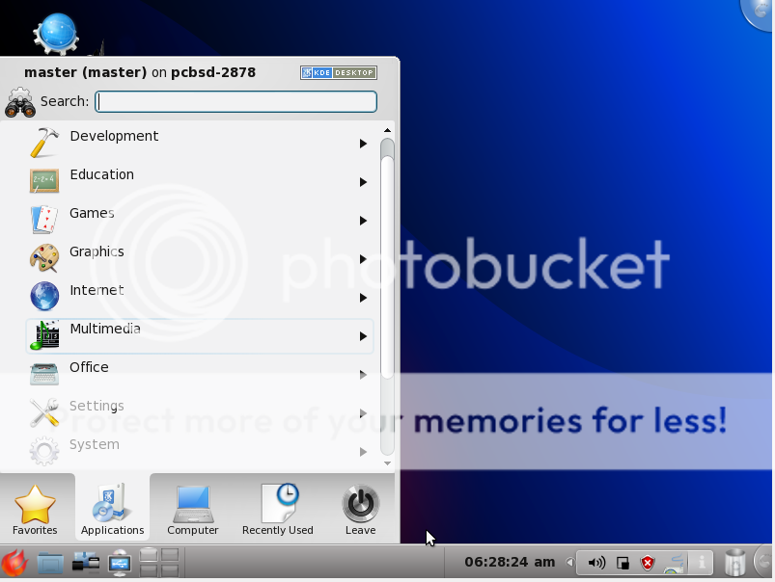
Task: Click the info icon in system tray
Action: [702, 563]
